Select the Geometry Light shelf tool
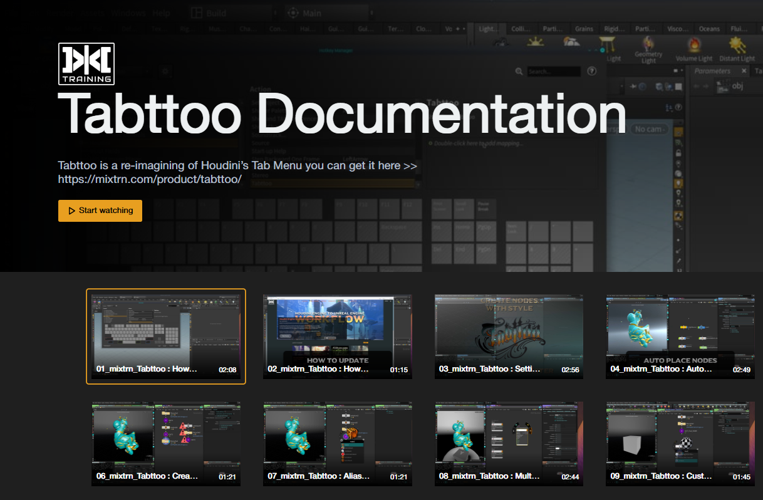 pyautogui.click(x=648, y=44)
